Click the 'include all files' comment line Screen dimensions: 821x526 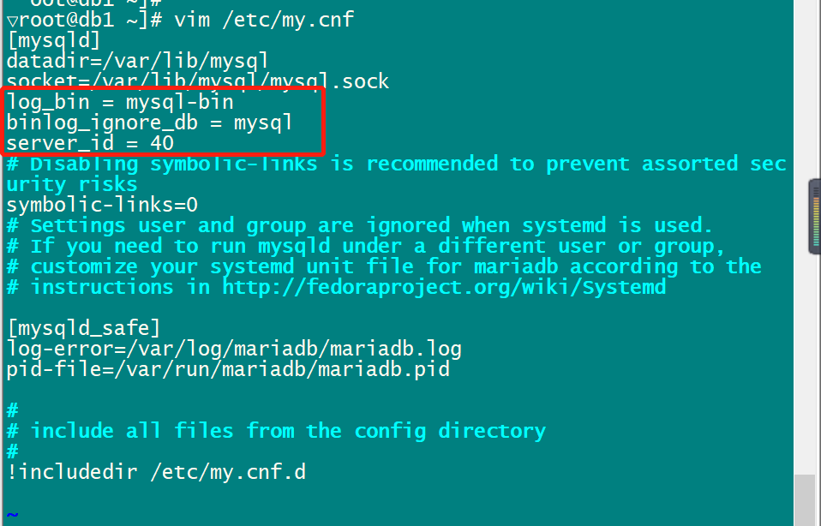click(276, 431)
